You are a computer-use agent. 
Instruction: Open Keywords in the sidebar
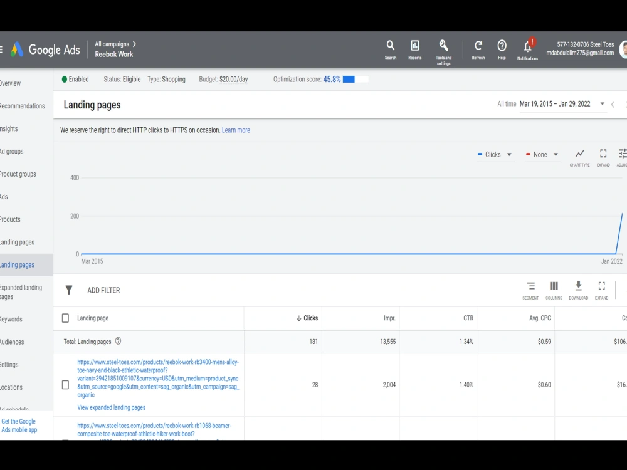(11, 320)
